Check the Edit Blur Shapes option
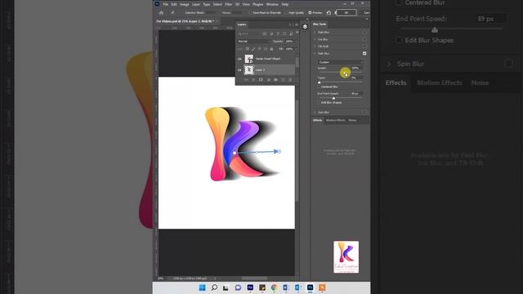523x294 pixels. point(320,103)
